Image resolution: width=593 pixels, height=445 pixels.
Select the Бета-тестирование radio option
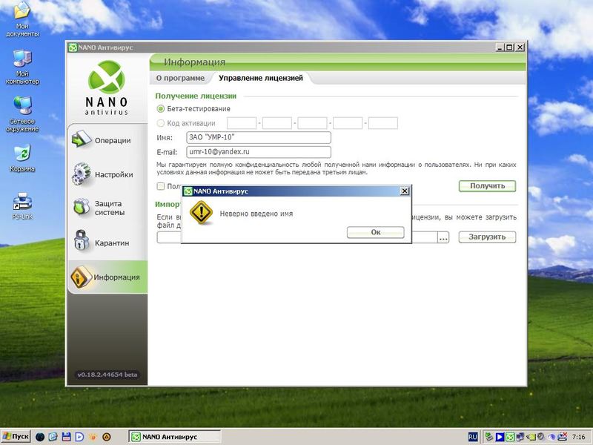161,109
